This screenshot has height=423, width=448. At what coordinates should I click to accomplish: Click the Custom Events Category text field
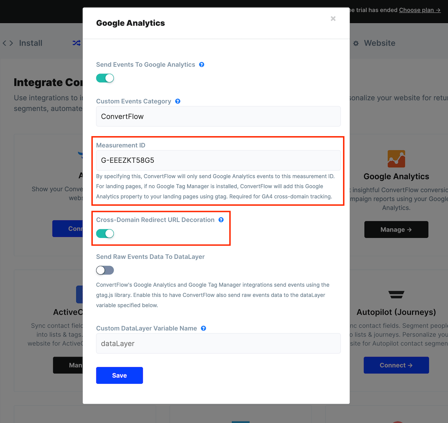click(x=218, y=116)
